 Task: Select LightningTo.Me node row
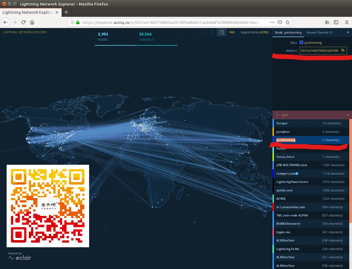[x=311, y=249]
